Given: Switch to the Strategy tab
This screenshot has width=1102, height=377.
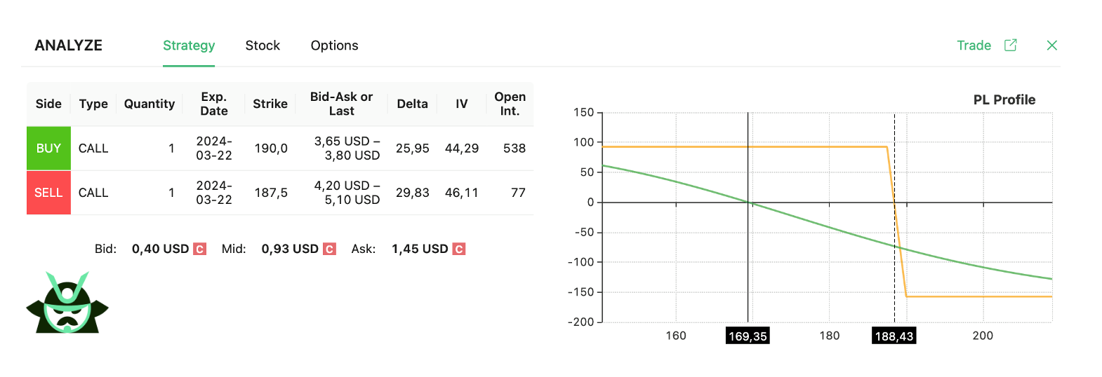Looking at the screenshot, I should point(189,46).
